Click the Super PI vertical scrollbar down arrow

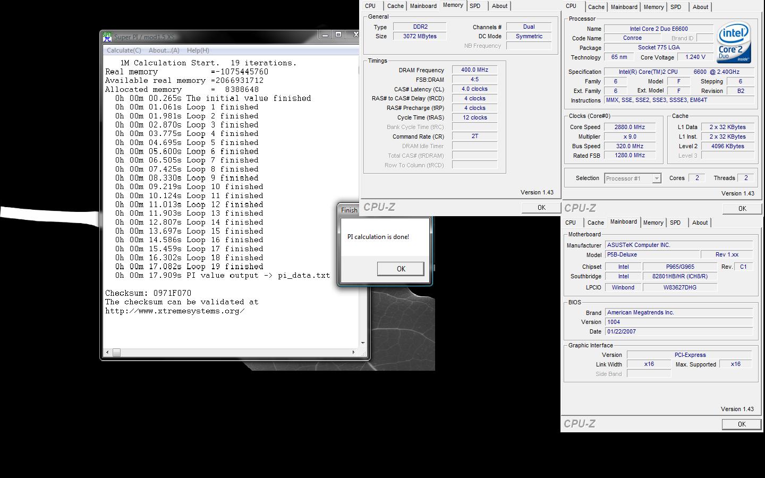pos(363,343)
